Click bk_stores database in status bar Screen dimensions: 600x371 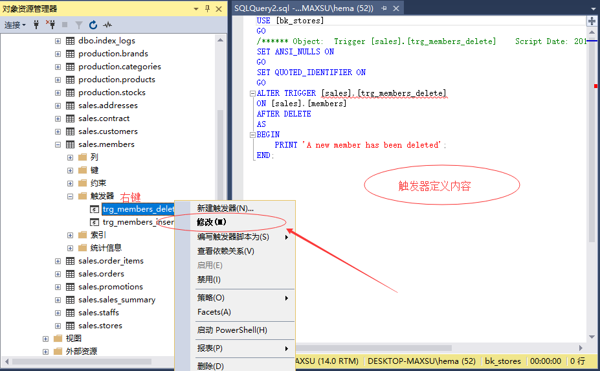tap(503, 361)
